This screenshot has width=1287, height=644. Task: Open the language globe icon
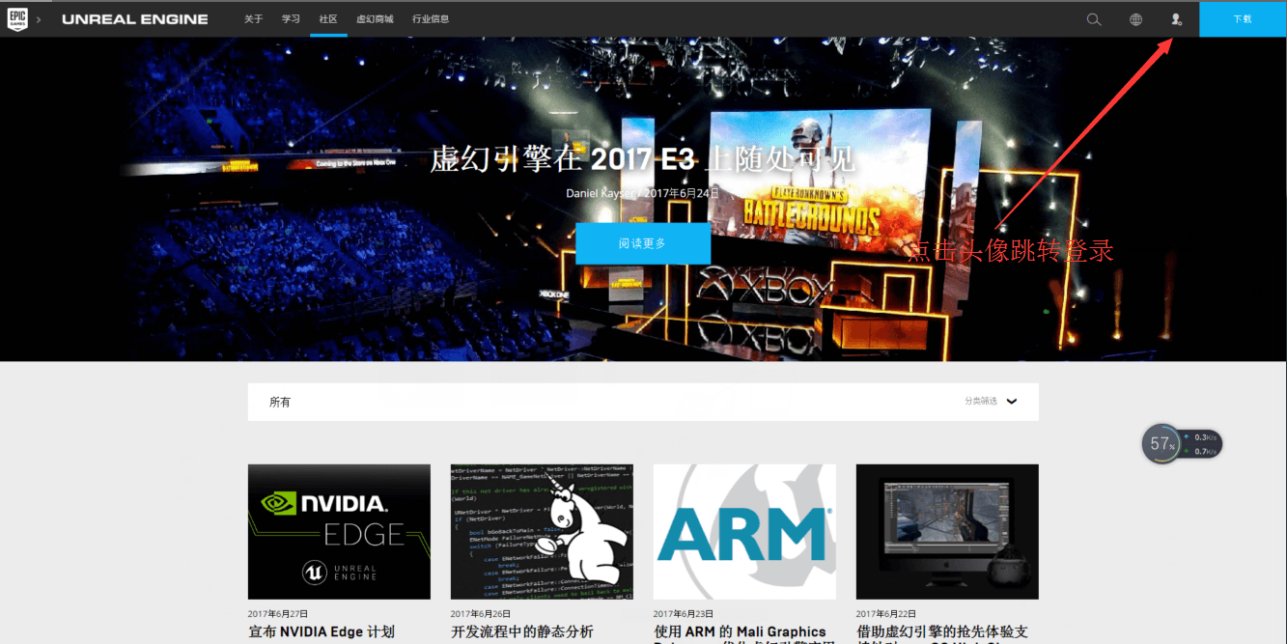[1135, 19]
